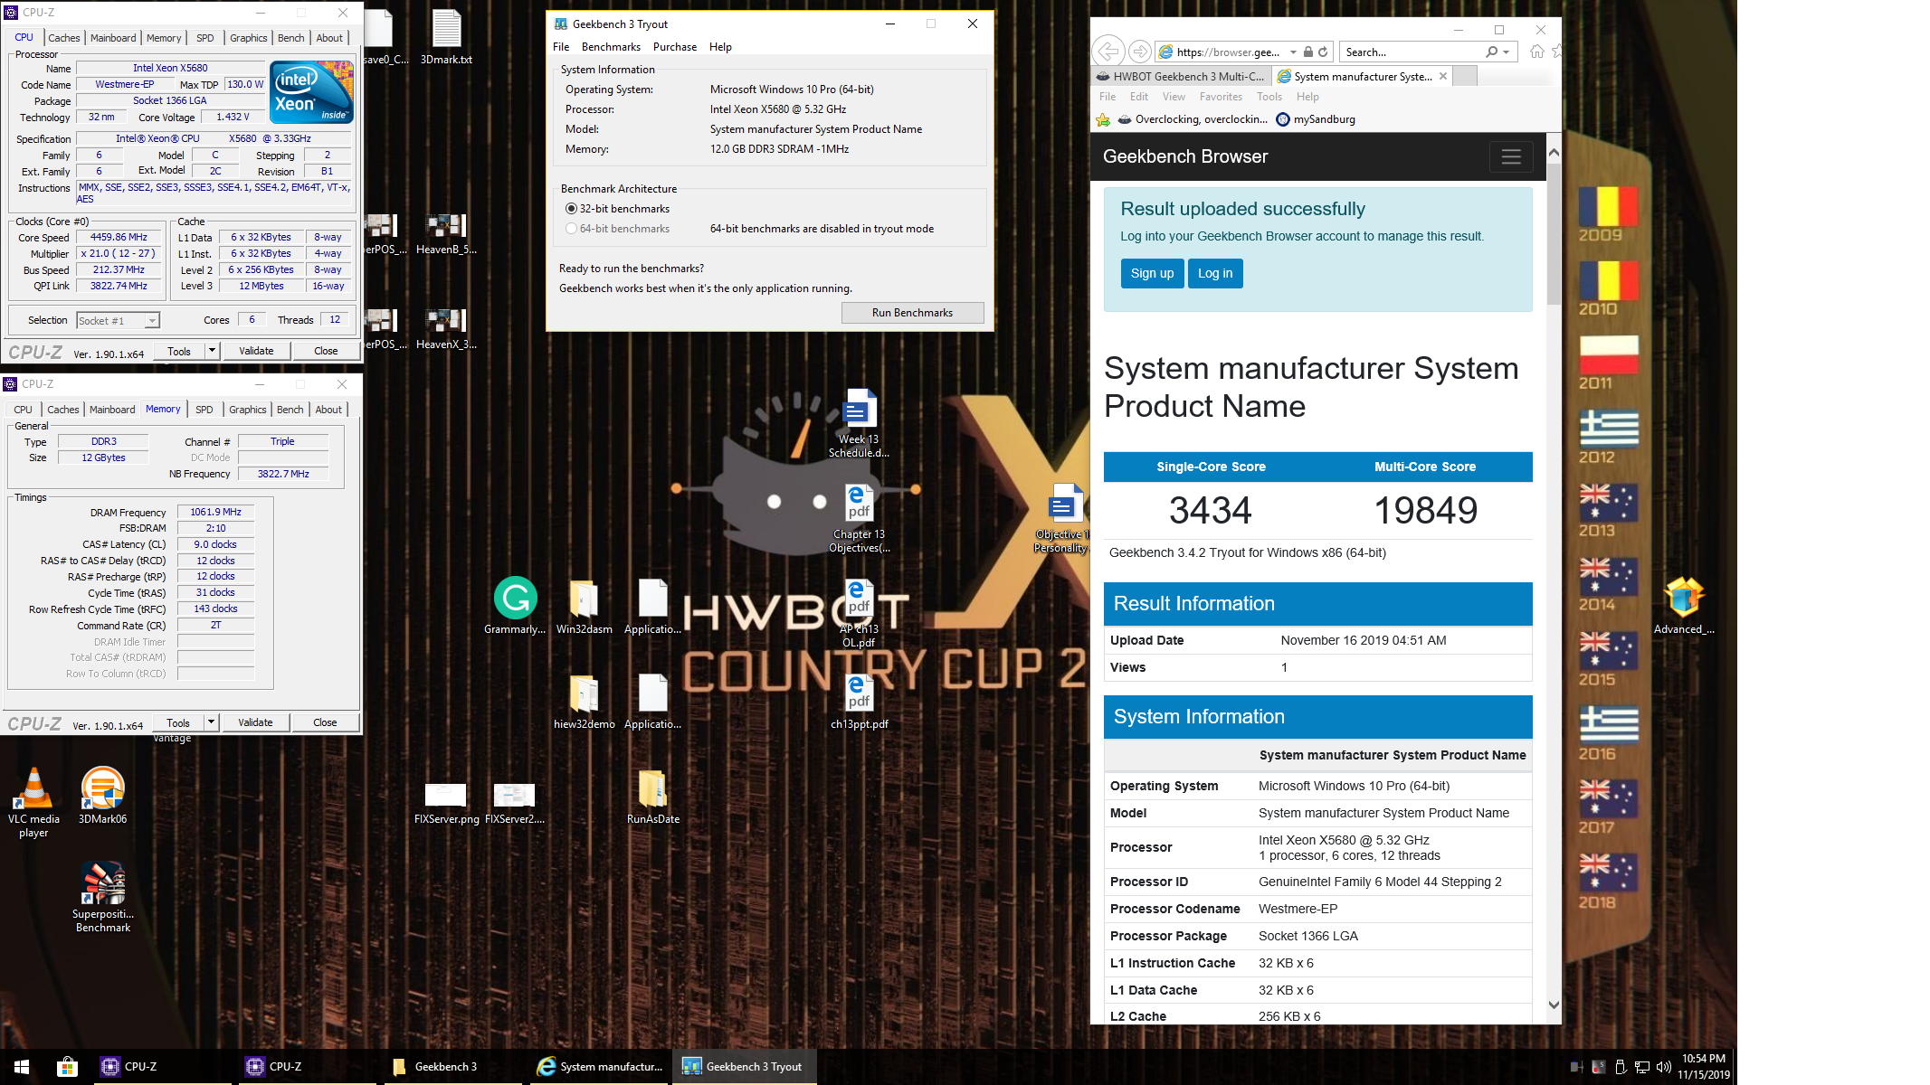Open the Benchmarks menu in Geekbench
Screen dimensions: 1930x1085
coord(611,47)
